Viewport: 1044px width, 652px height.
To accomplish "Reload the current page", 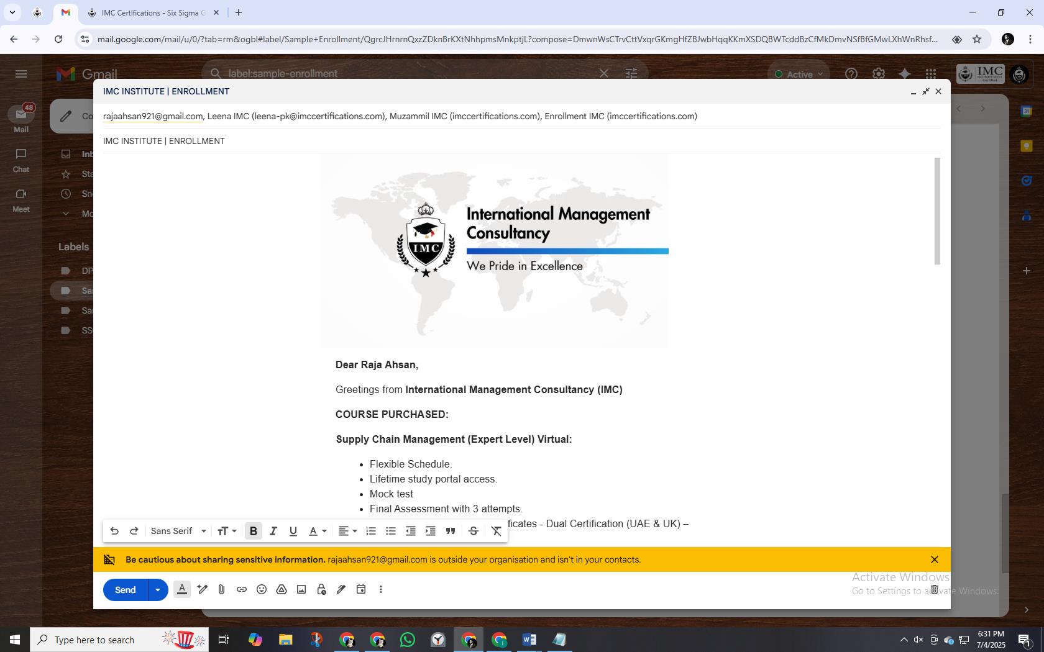I will (x=58, y=39).
